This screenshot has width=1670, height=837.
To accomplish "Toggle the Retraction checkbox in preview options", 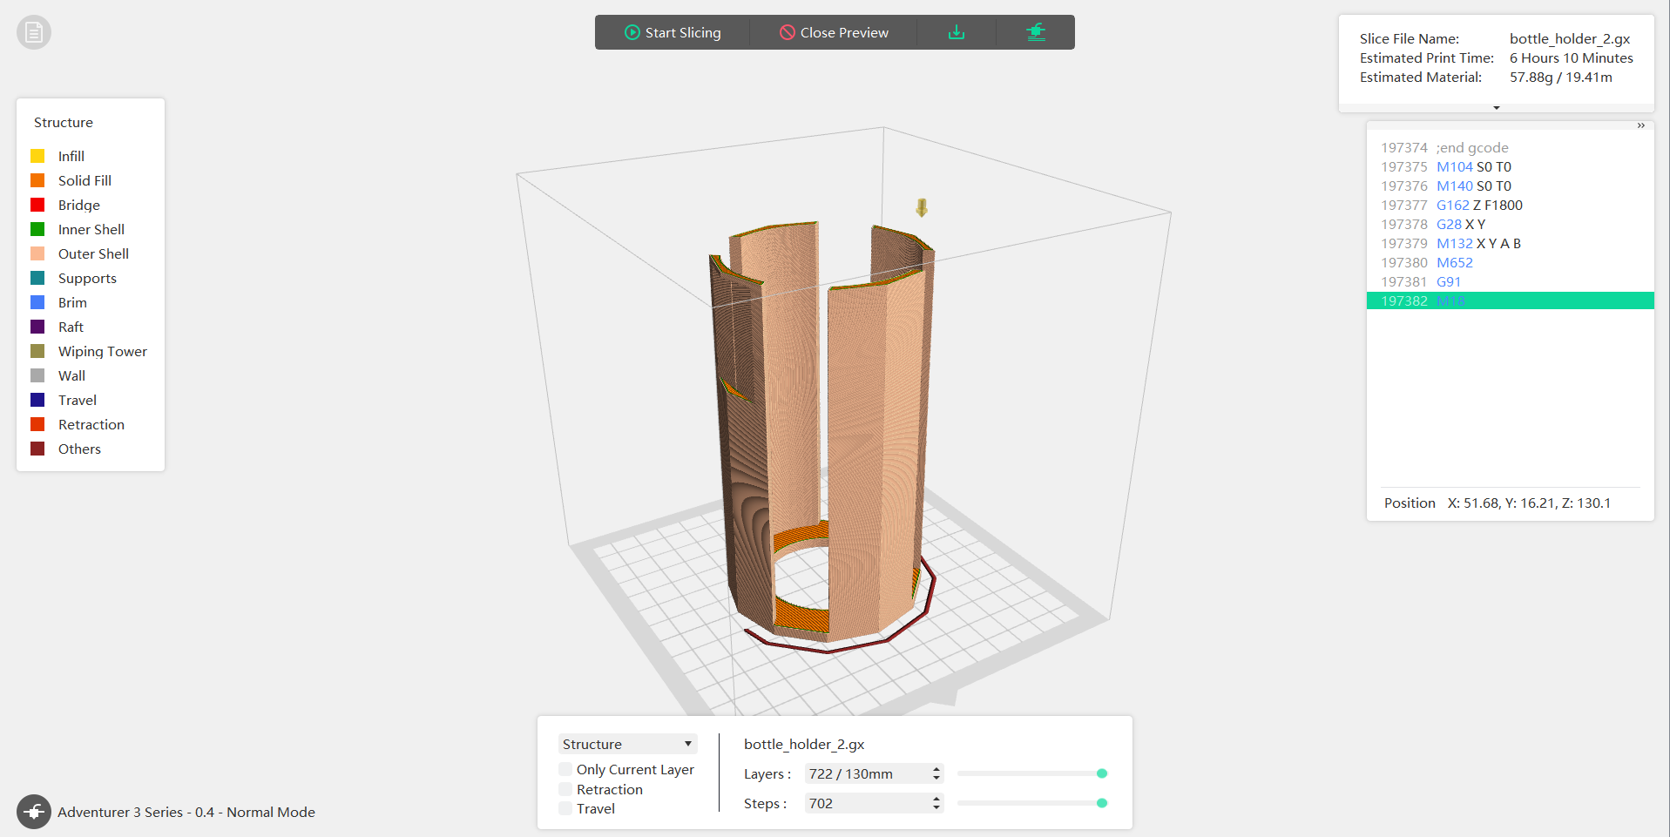I will pyautogui.click(x=566, y=789).
